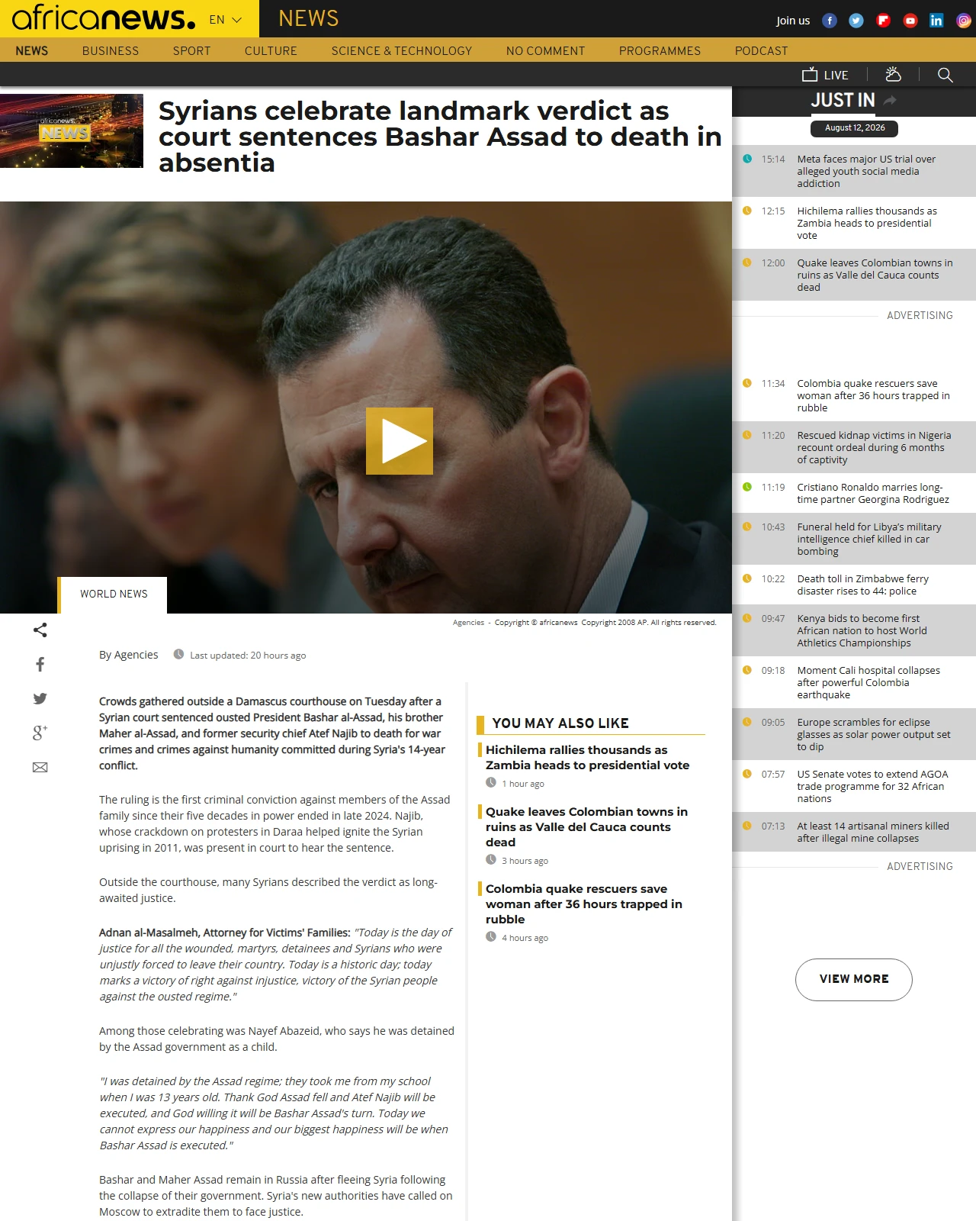Click 'Last updated: 20 hours ago' text
Image resolution: width=976 pixels, height=1221 pixels.
pyautogui.click(x=248, y=656)
